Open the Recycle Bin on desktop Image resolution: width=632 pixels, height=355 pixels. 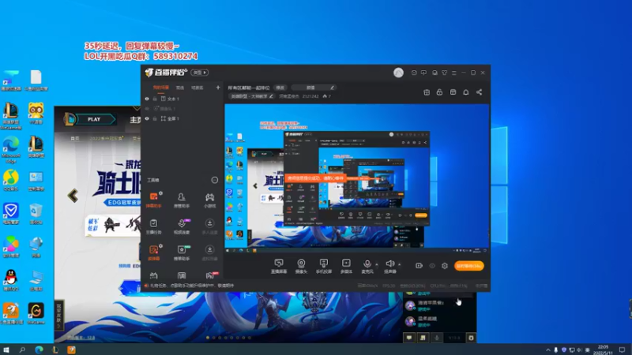(36, 214)
